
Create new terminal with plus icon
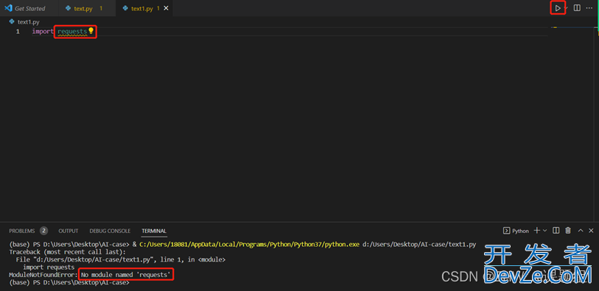click(x=536, y=231)
